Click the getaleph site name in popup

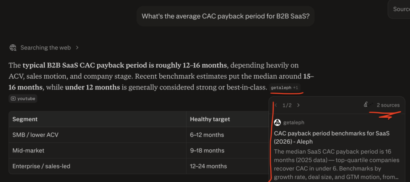(293, 122)
